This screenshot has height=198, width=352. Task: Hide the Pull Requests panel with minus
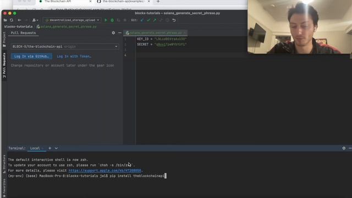point(120,33)
